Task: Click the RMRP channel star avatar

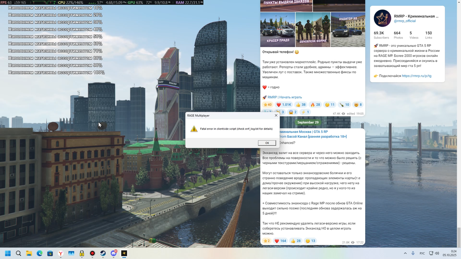Action: click(382, 18)
